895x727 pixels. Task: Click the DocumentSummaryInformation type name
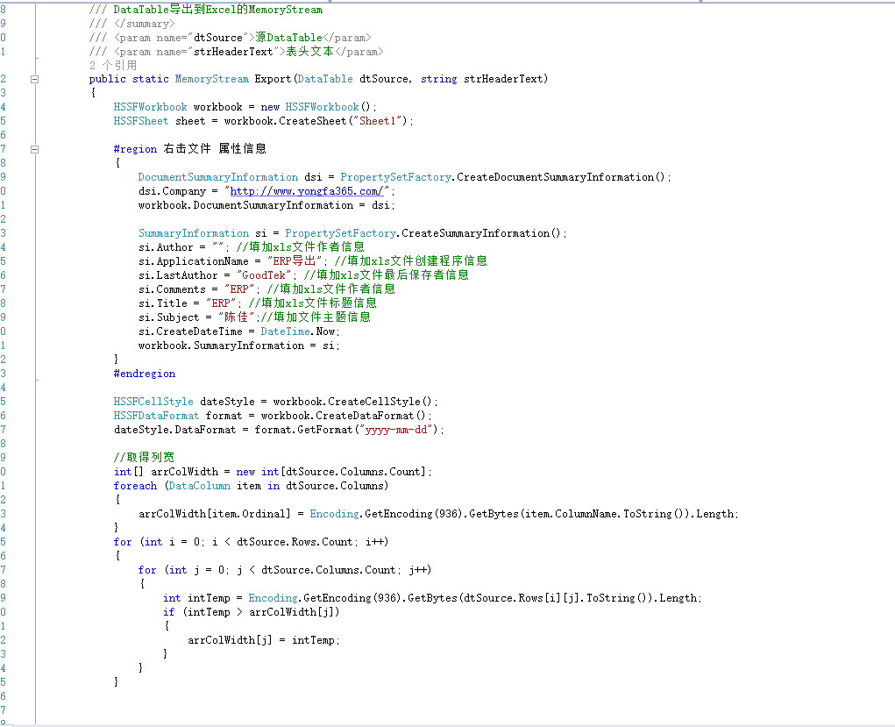[x=218, y=177]
